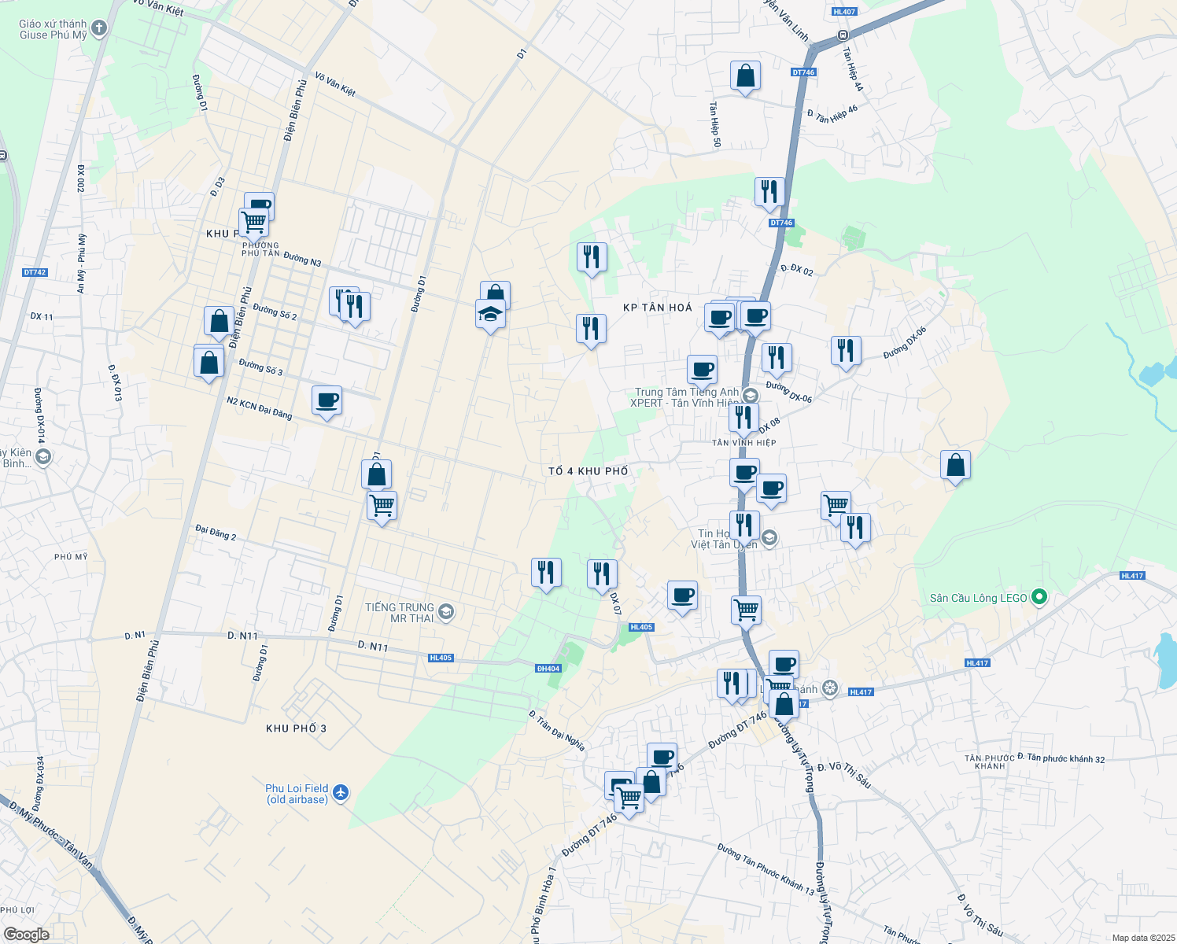
Task: Click the N2 KCN Đại Đăng label
Action: (260, 407)
